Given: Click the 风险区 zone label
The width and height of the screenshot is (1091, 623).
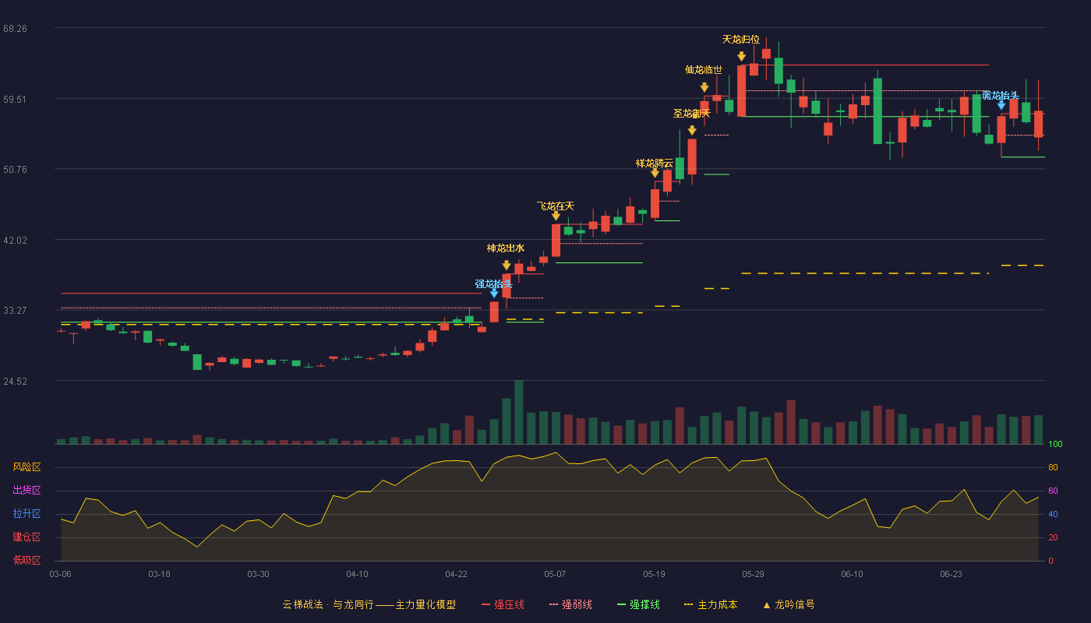Looking at the screenshot, I should point(26,467).
